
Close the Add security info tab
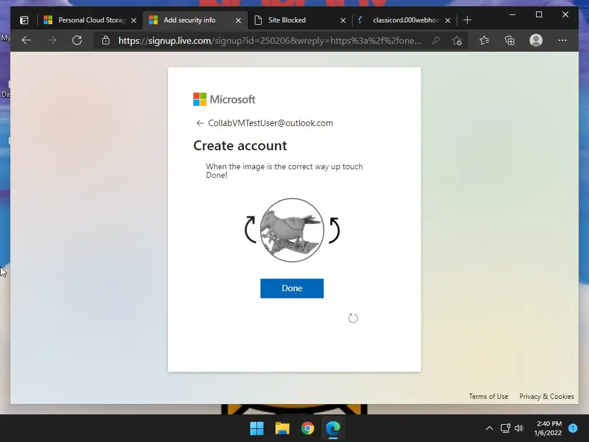(238, 20)
